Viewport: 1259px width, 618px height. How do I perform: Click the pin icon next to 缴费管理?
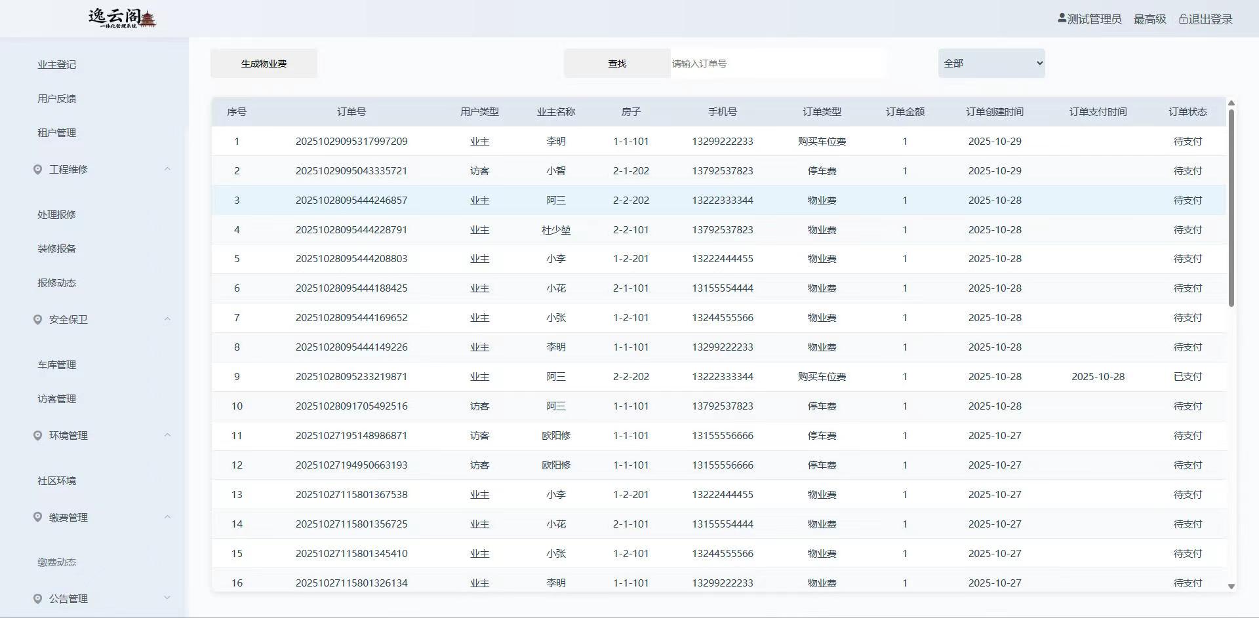37,517
